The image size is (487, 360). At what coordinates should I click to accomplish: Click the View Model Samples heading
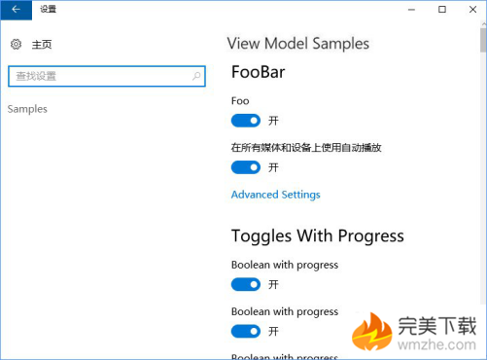tap(298, 44)
